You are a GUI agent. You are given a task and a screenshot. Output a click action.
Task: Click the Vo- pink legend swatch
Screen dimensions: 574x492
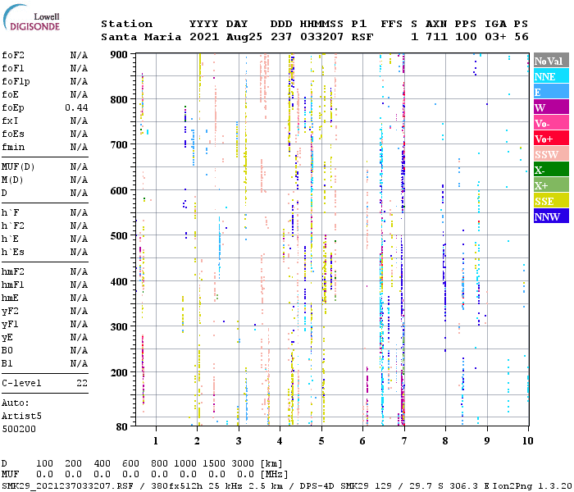(550, 123)
